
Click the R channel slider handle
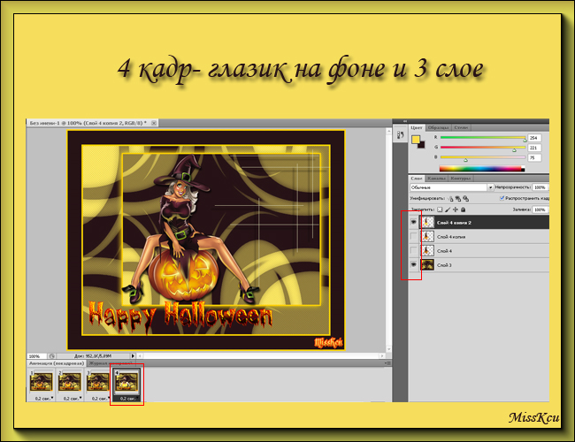point(525,140)
